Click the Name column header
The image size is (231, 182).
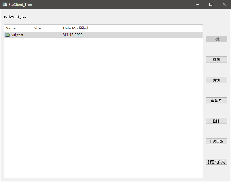point(18,28)
